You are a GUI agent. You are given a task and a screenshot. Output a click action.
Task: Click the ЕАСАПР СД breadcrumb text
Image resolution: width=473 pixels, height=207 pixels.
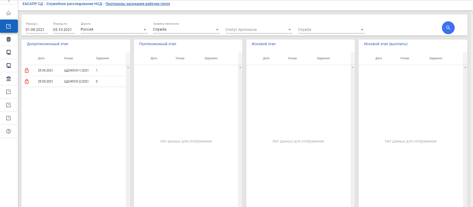click(33, 4)
